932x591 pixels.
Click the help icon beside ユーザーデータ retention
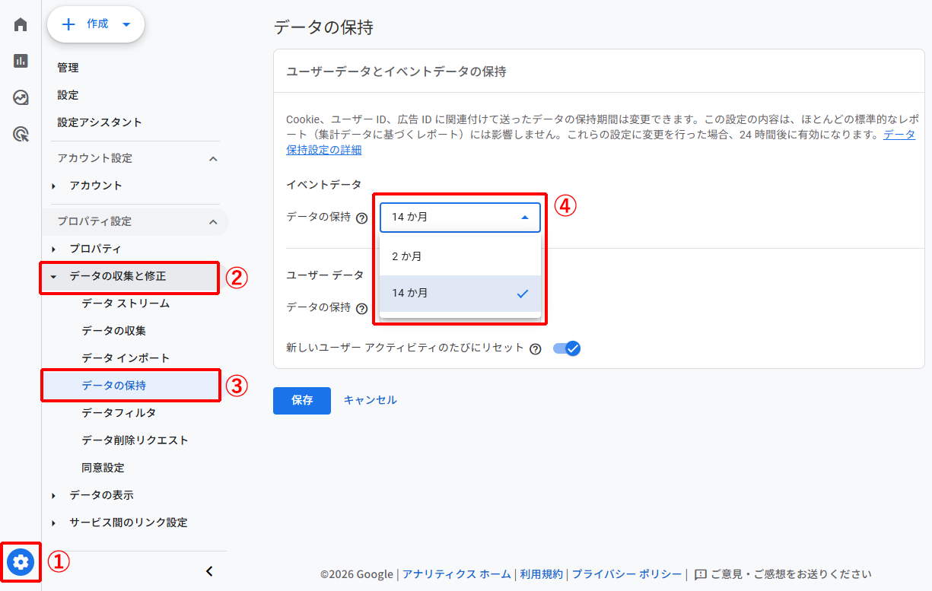point(361,307)
